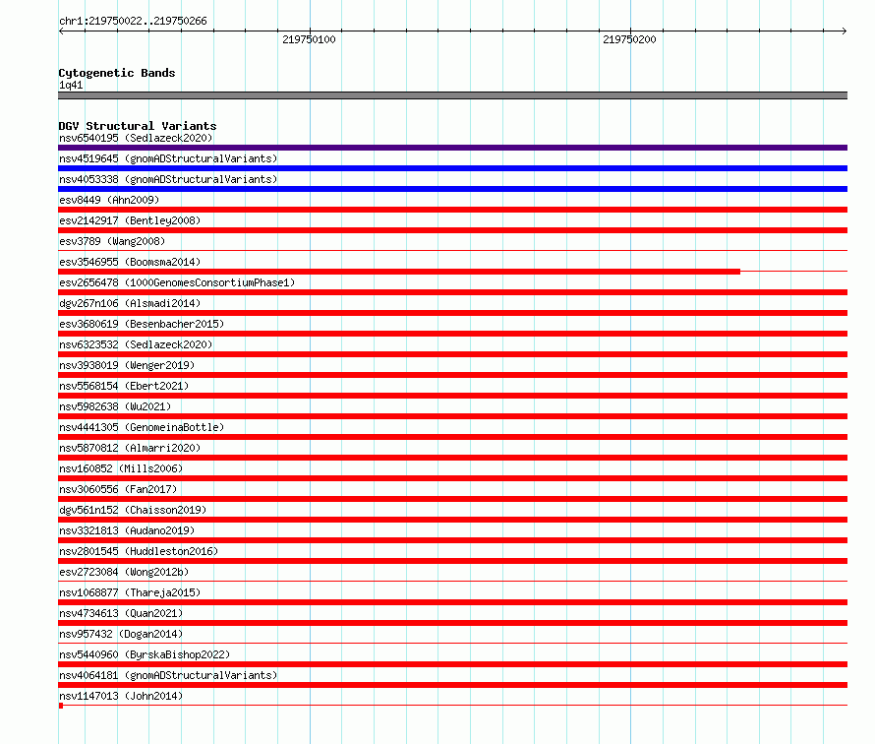Screen dimensions: 875x744
Task: Select the red bar under esv8449
Action: (452, 210)
